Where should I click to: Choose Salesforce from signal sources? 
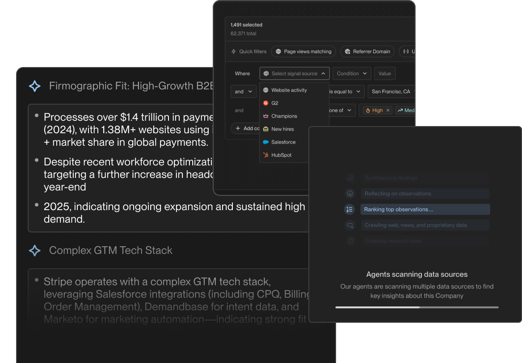tap(285, 142)
